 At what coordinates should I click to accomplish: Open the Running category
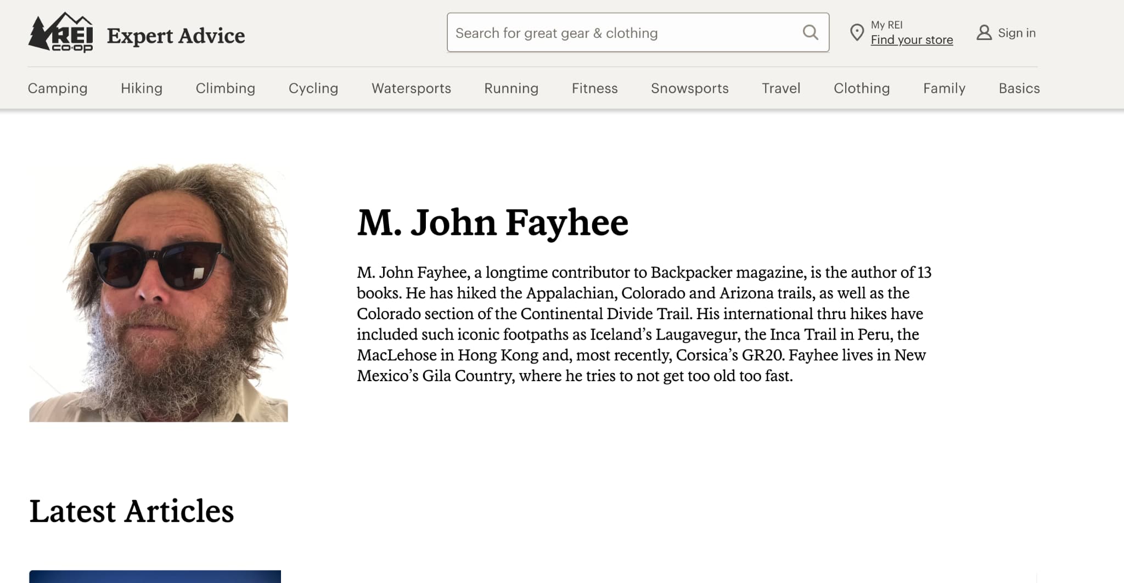(510, 88)
